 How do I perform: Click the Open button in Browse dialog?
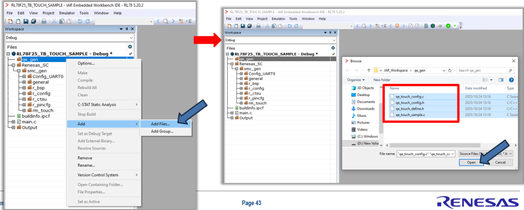[x=471, y=162]
